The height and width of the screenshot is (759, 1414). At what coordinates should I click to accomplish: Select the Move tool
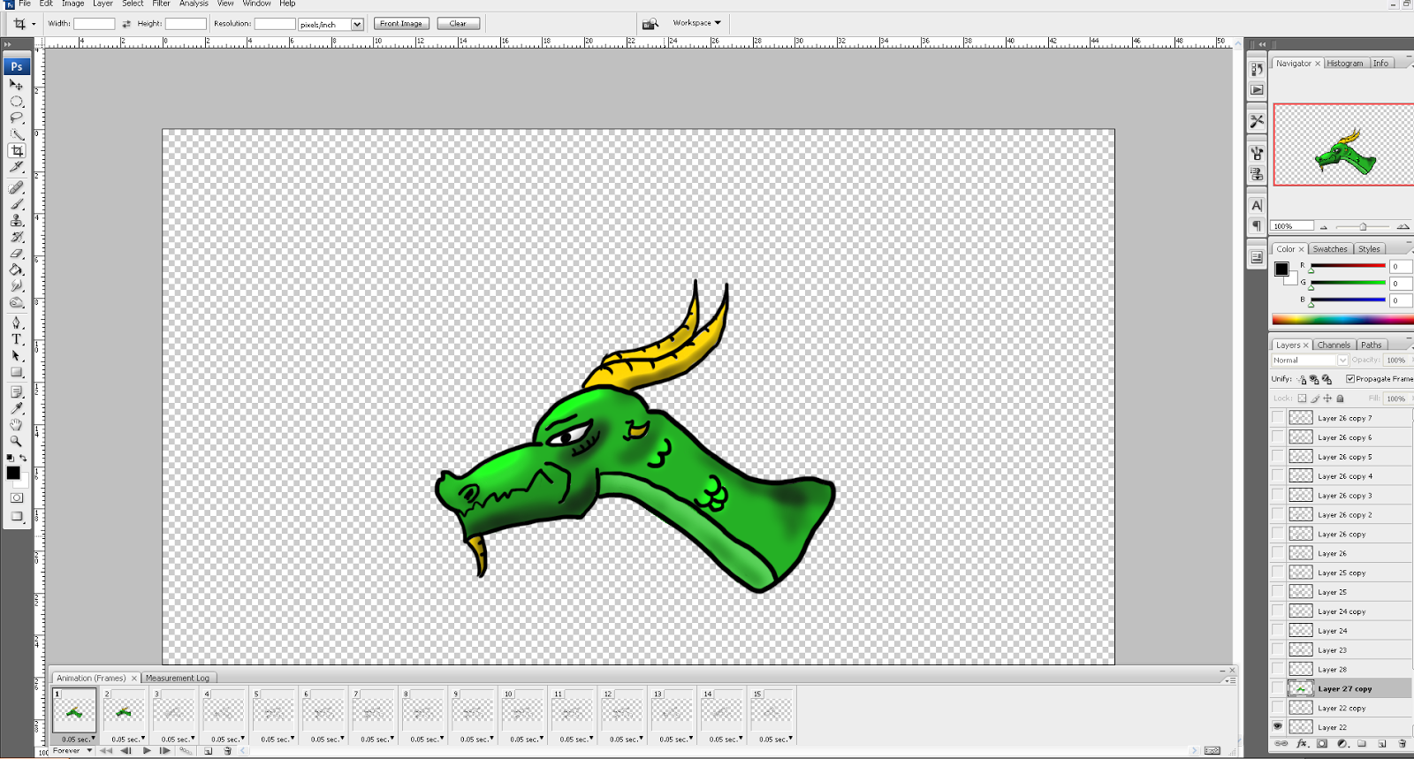(16, 85)
